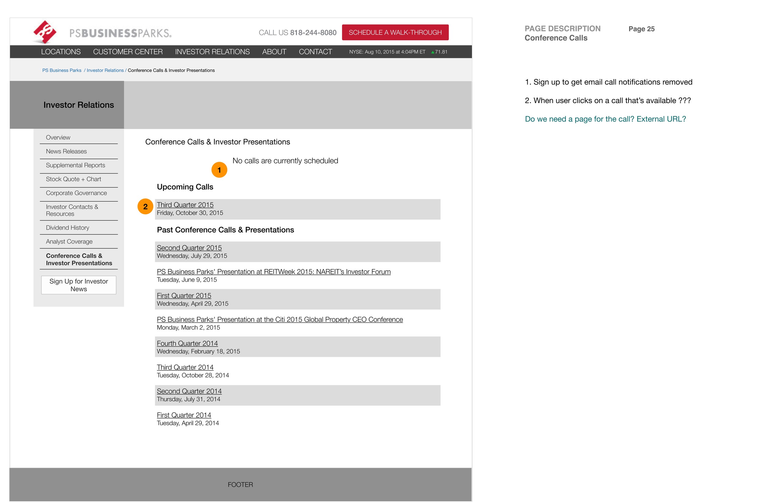Click the 'No calls are currently scheduled' text
Image resolution: width=762 pixels, height=503 pixels.
click(x=285, y=160)
